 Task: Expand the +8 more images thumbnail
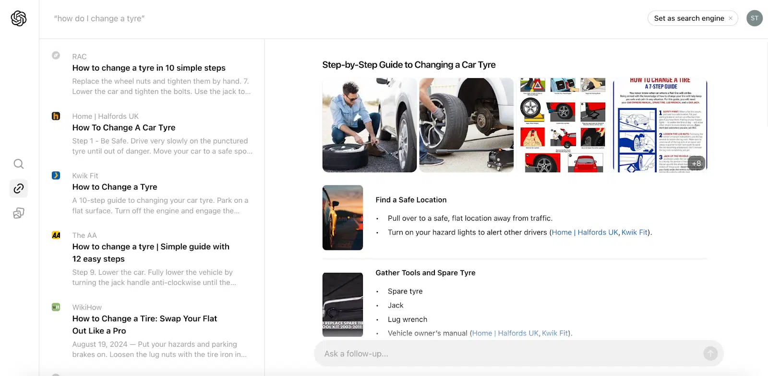(696, 164)
